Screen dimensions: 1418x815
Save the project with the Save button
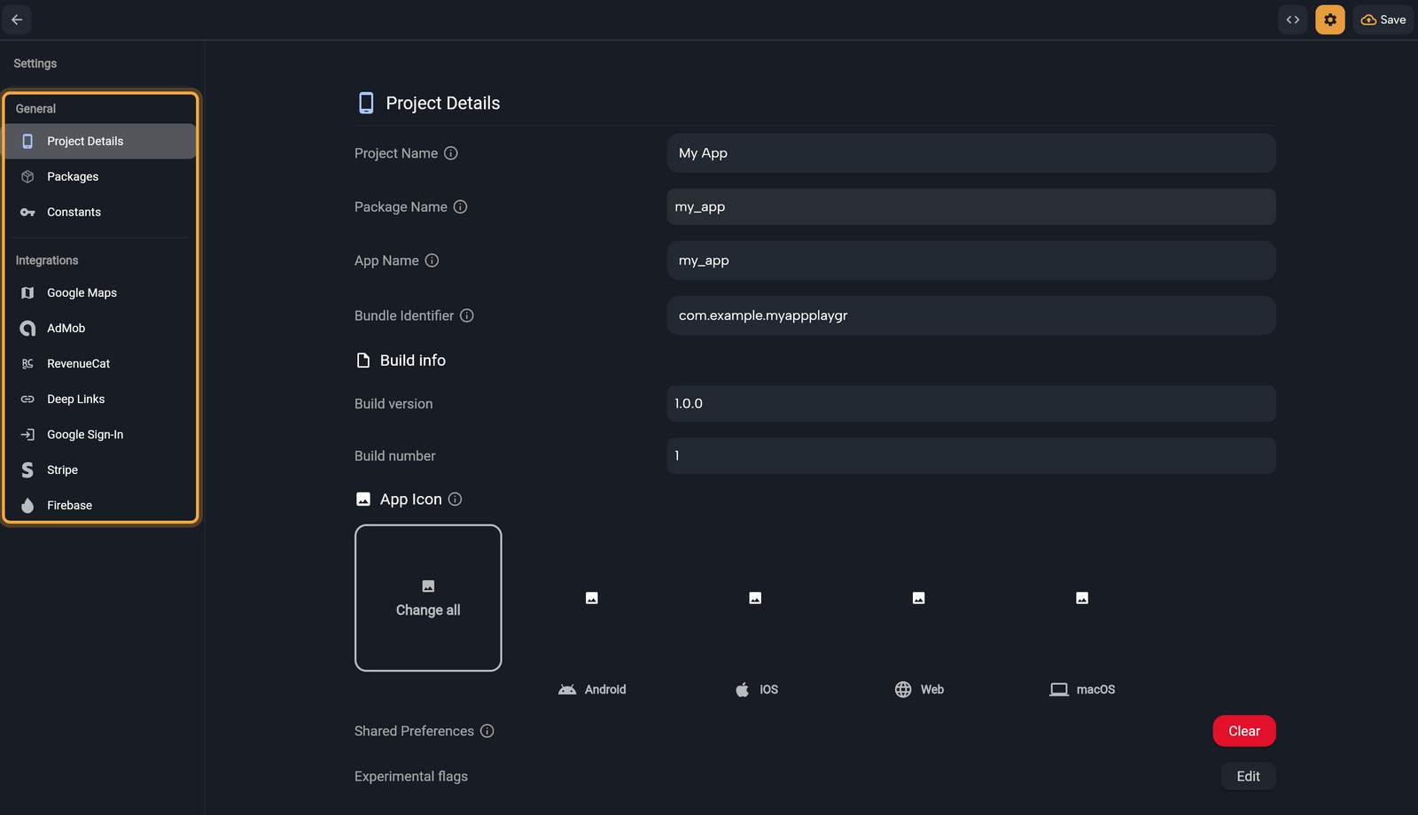tap(1383, 19)
